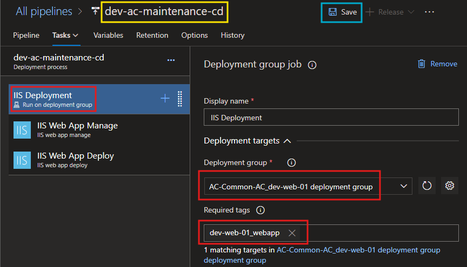Click the deployment group server icon

[x=17, y=105]
